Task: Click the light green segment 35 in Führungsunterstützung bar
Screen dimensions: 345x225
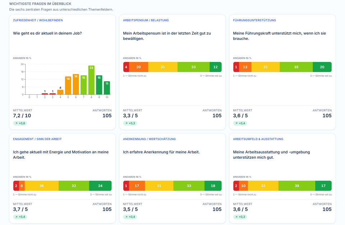Action: click(x=296, y=67)
